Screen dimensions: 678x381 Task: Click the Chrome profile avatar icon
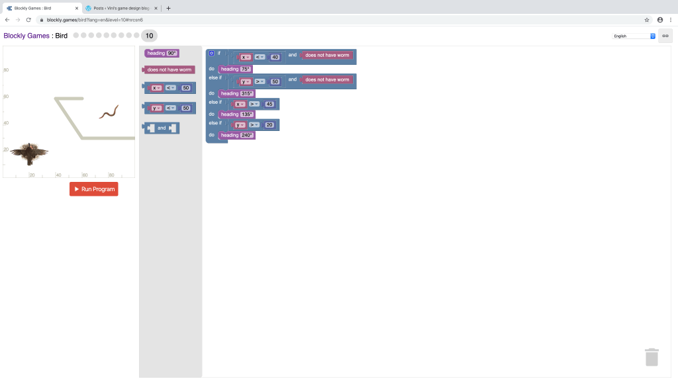(659, 20)
